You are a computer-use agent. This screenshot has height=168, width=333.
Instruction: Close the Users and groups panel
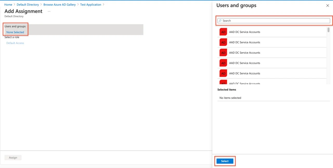(328, 5)
